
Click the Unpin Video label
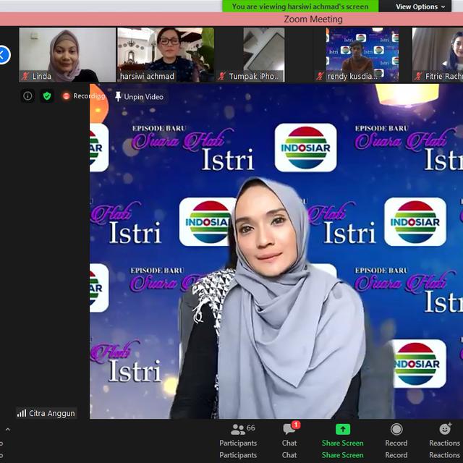[x=143, y=97]
